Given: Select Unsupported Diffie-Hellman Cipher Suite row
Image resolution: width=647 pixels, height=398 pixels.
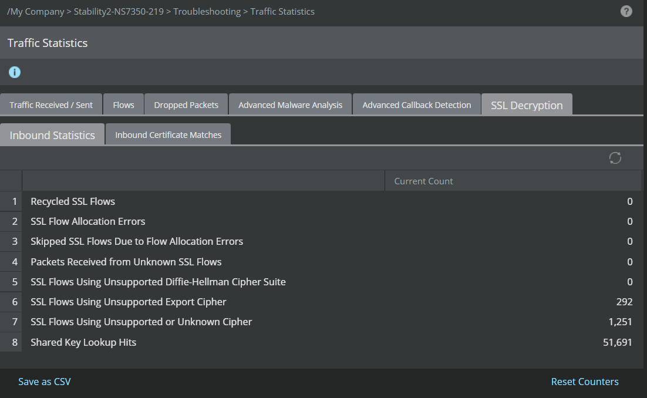Looking at the screenshot, I should [x=321, y=282].
